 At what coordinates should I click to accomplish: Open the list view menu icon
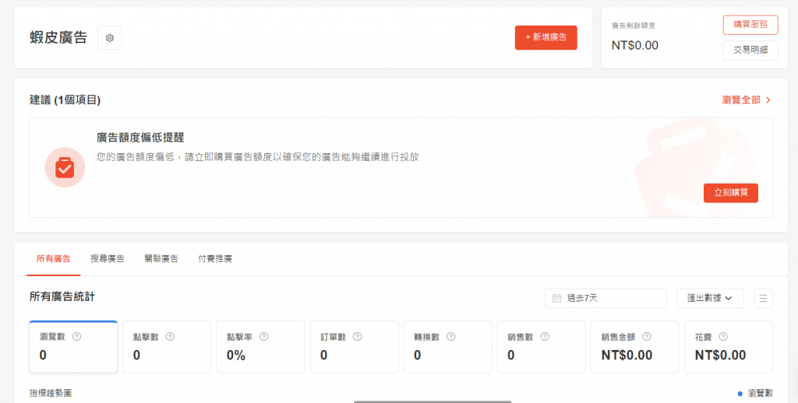pyautogui.click(x=764, y=298)
